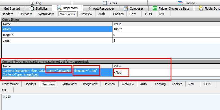This screenshot has height=110, width=220.
Task: Open the Fiddler Orchestra Beta tab
Action: click(171, 8)
